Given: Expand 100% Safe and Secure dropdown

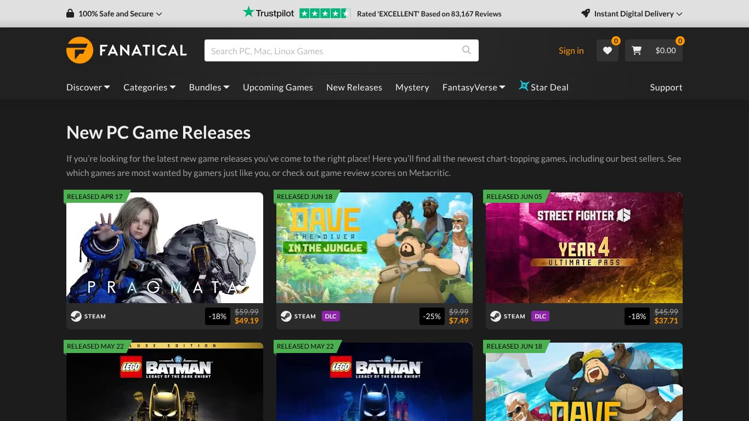Looking at the screenshot, I should (114, 14).
